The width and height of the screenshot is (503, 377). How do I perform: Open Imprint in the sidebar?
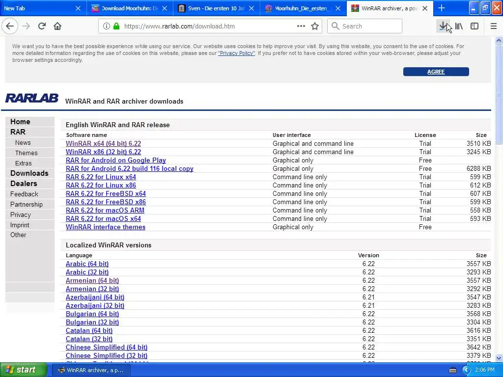[x=20, y=225]
